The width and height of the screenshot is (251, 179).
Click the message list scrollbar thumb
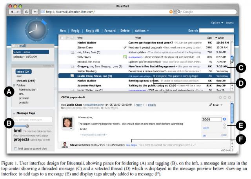[x=232, y=59]
